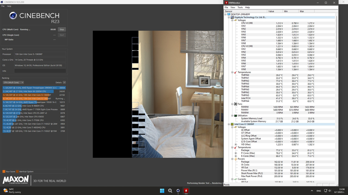
Task: Click the motherboard icon beside Gigabyte Technology
Action: tap(232, 17)
